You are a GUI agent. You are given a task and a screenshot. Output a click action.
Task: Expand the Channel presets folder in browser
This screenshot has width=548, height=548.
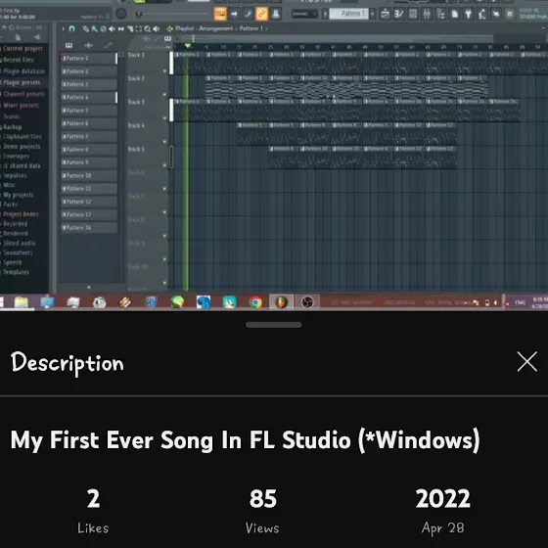23,94
